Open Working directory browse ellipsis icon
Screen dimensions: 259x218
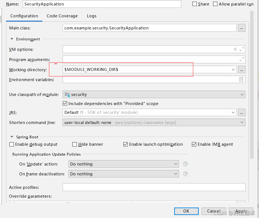241,70
